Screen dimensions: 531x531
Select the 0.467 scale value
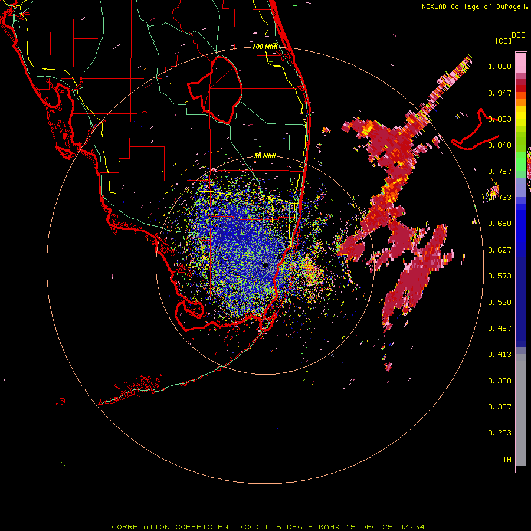pyautogui.click(x=500, y=329)
